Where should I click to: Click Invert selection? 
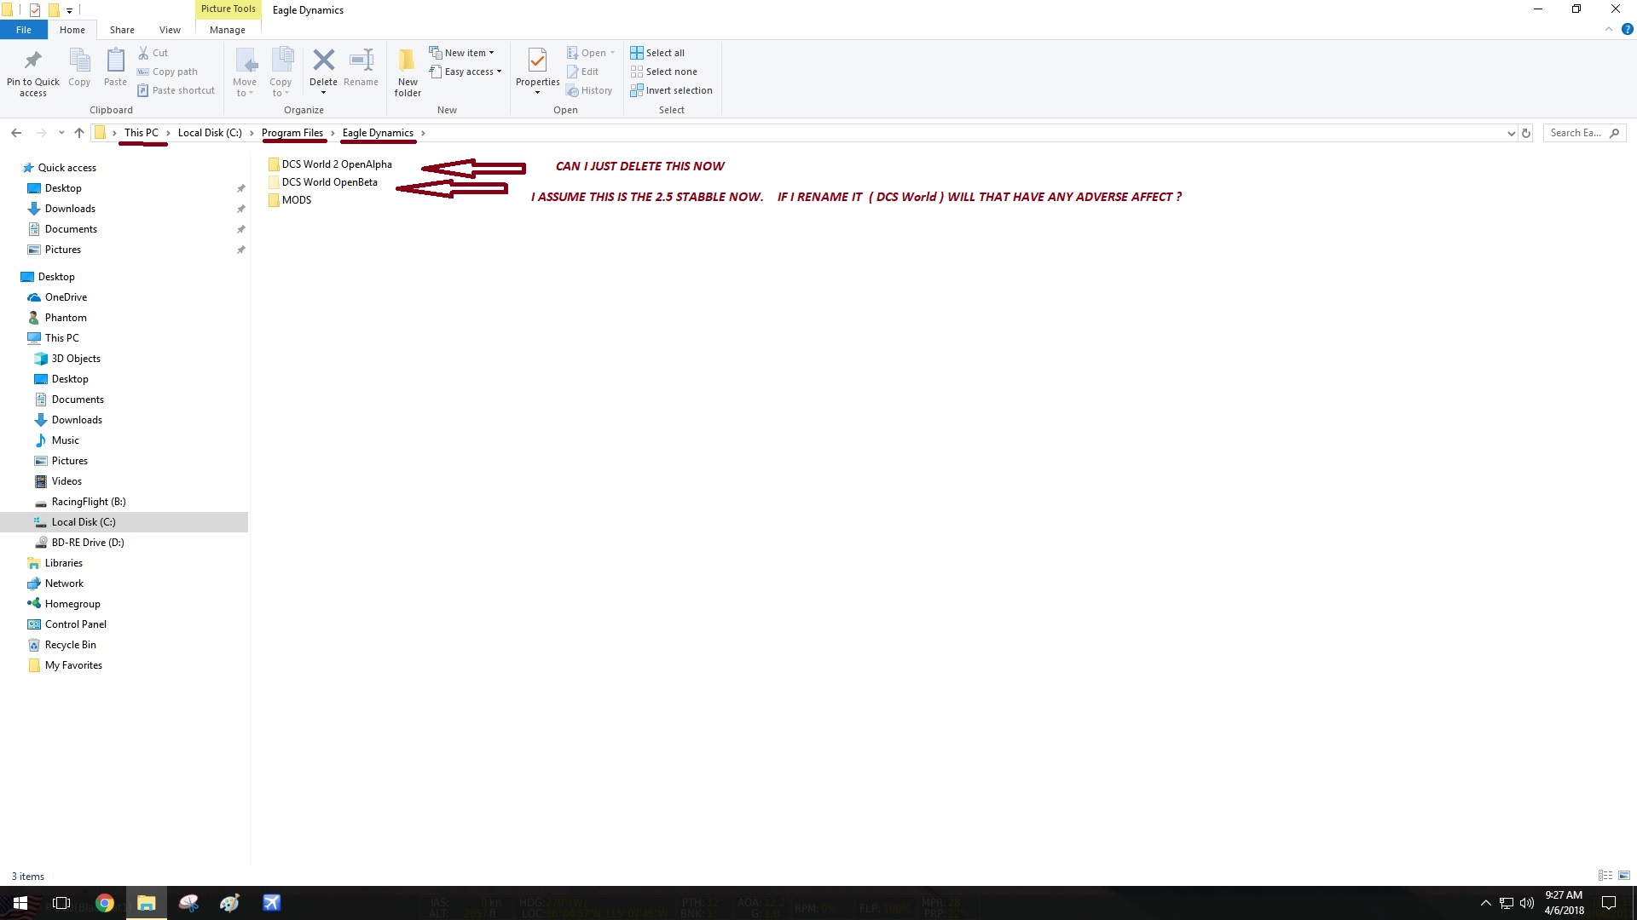(x=671, y=90)
